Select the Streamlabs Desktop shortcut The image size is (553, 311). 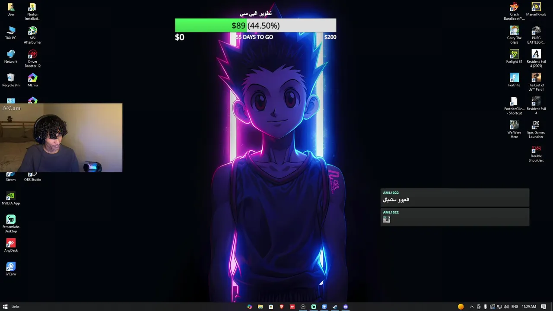(11, 224)
